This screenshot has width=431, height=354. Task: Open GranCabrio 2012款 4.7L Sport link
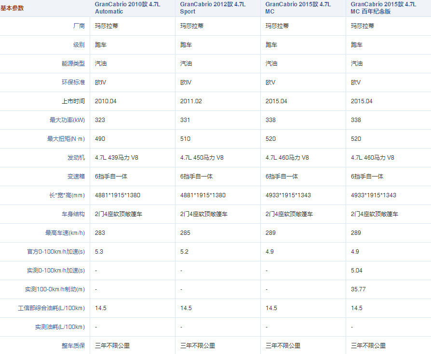pyautogui.click(x=213, y=8)
